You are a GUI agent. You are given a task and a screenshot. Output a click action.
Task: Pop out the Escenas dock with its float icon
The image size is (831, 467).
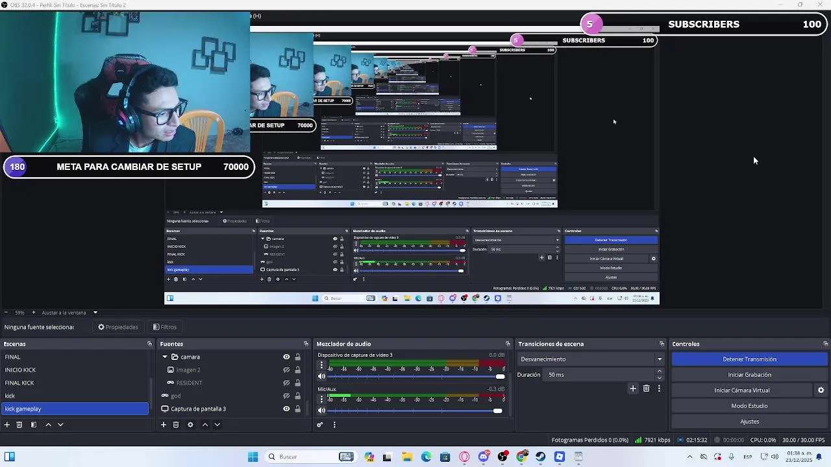click(149, 344)
